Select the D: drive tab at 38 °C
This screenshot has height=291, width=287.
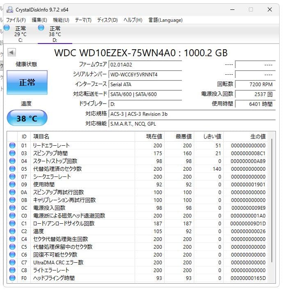click(x=55, y=34)
